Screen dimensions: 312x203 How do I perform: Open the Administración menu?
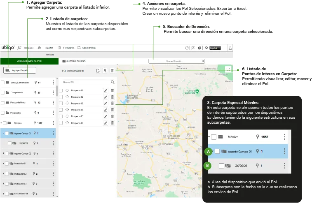(89, 48)
